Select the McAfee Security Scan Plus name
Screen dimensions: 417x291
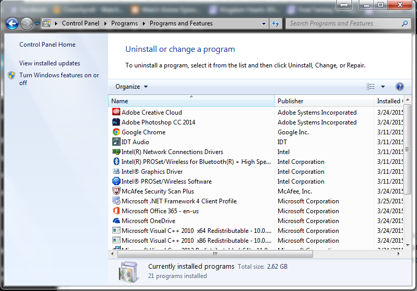(x=158, y=191)
